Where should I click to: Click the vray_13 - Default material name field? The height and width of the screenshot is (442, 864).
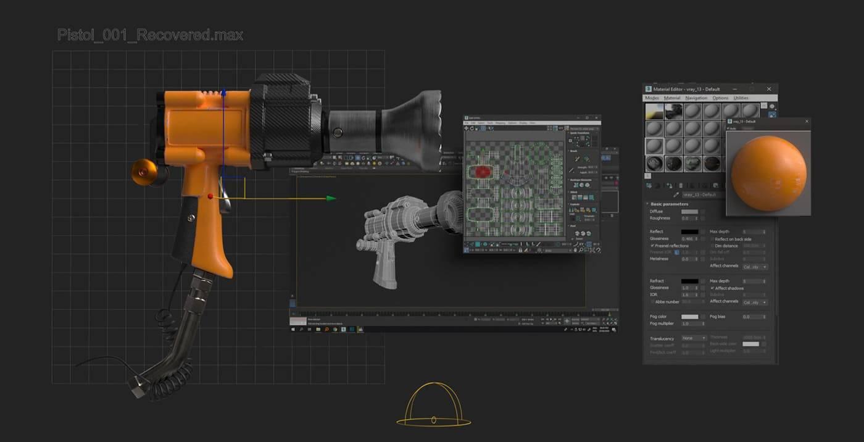702,193
